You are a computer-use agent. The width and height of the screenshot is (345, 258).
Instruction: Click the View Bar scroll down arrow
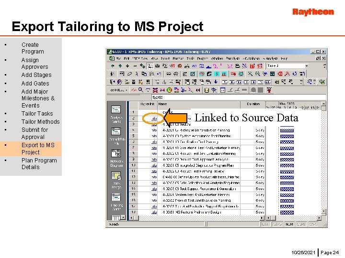tap(123, 217)
